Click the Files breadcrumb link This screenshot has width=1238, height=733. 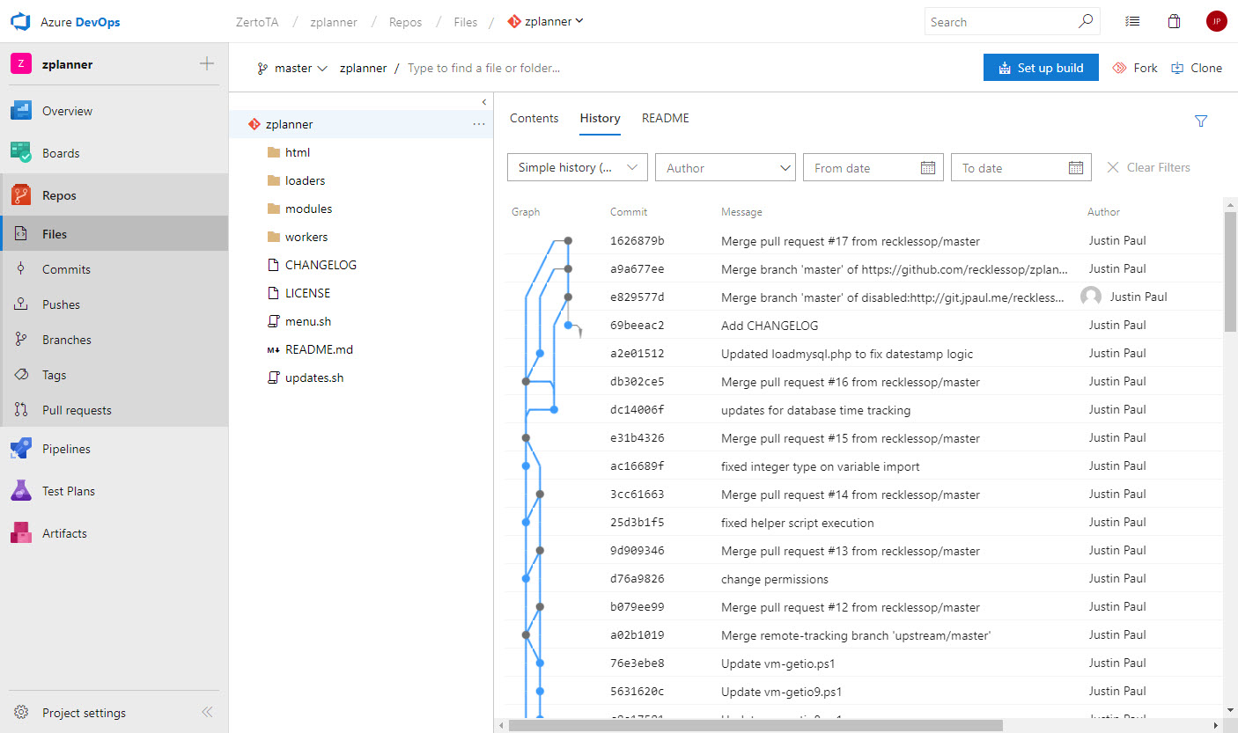pyautogui.click(x=466, y=22)
